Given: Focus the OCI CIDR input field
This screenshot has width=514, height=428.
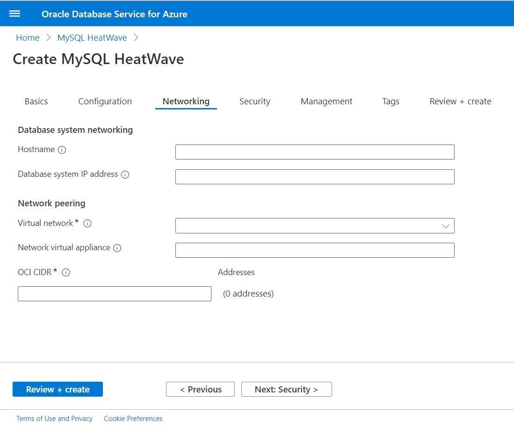Looking at the screenshot, I should tap(115, 294).
